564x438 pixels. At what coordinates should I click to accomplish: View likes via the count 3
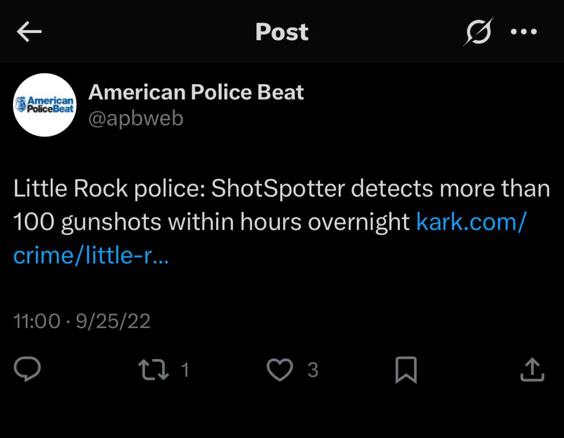[x=313, y=370]
